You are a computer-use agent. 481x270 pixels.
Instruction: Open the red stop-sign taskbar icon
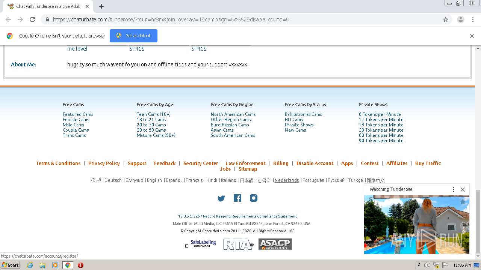[x=80, y=265]
